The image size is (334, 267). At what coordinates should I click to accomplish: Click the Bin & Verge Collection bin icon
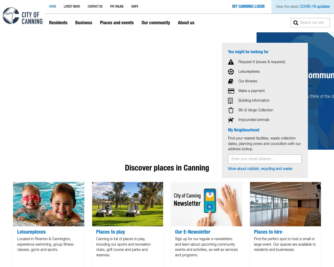pos(231,110)
